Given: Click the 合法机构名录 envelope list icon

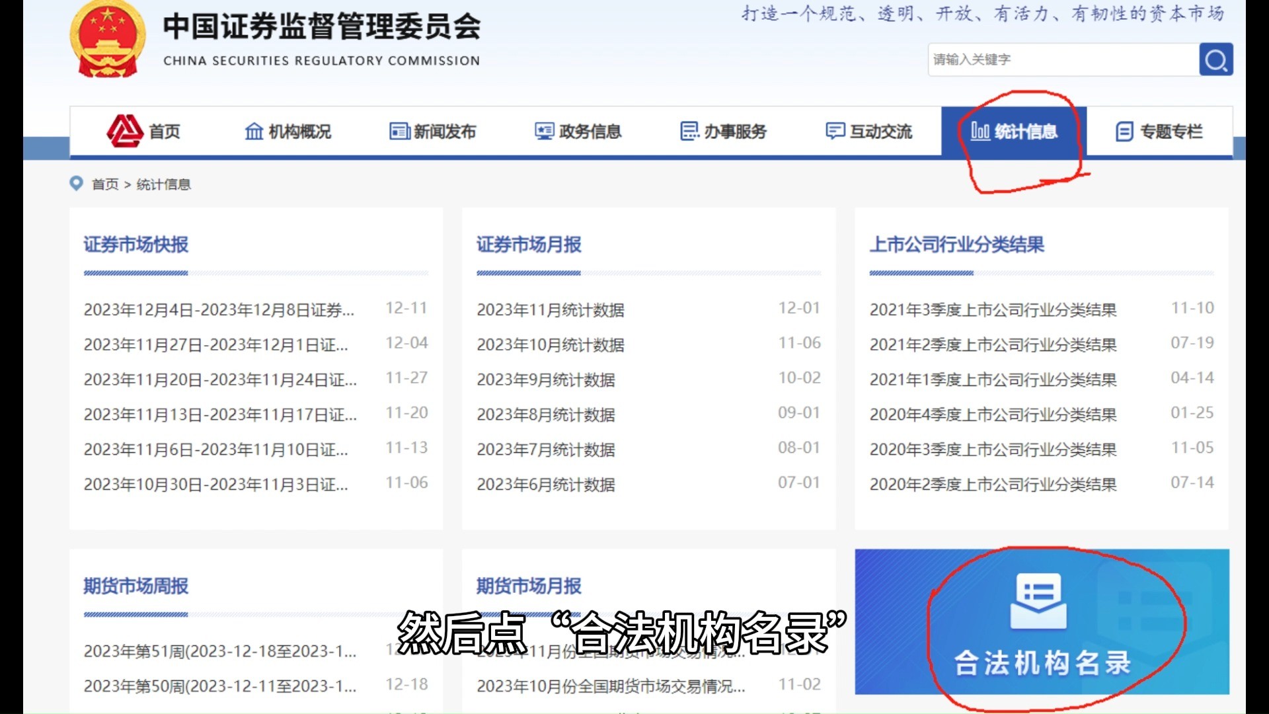Looking at the screenshot, I should coord(1038,601).
